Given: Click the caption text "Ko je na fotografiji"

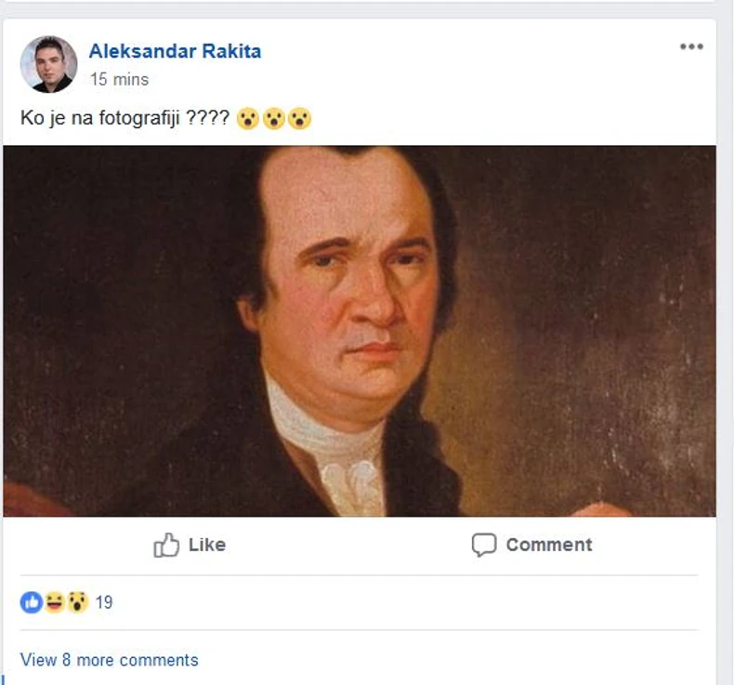Looking at the screenshot, I should 111,120.
